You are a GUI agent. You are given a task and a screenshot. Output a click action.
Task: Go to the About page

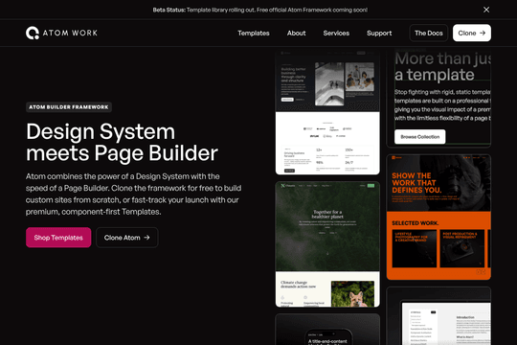(x=296, y=33)
